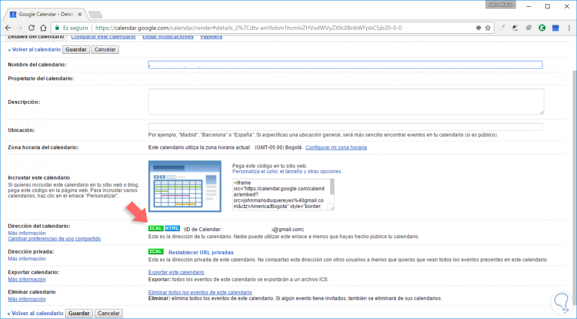Image resolution: width=577 pixels, height=319 pixels.
Task: Click the Ubicación input field
Action: (345, 127)
